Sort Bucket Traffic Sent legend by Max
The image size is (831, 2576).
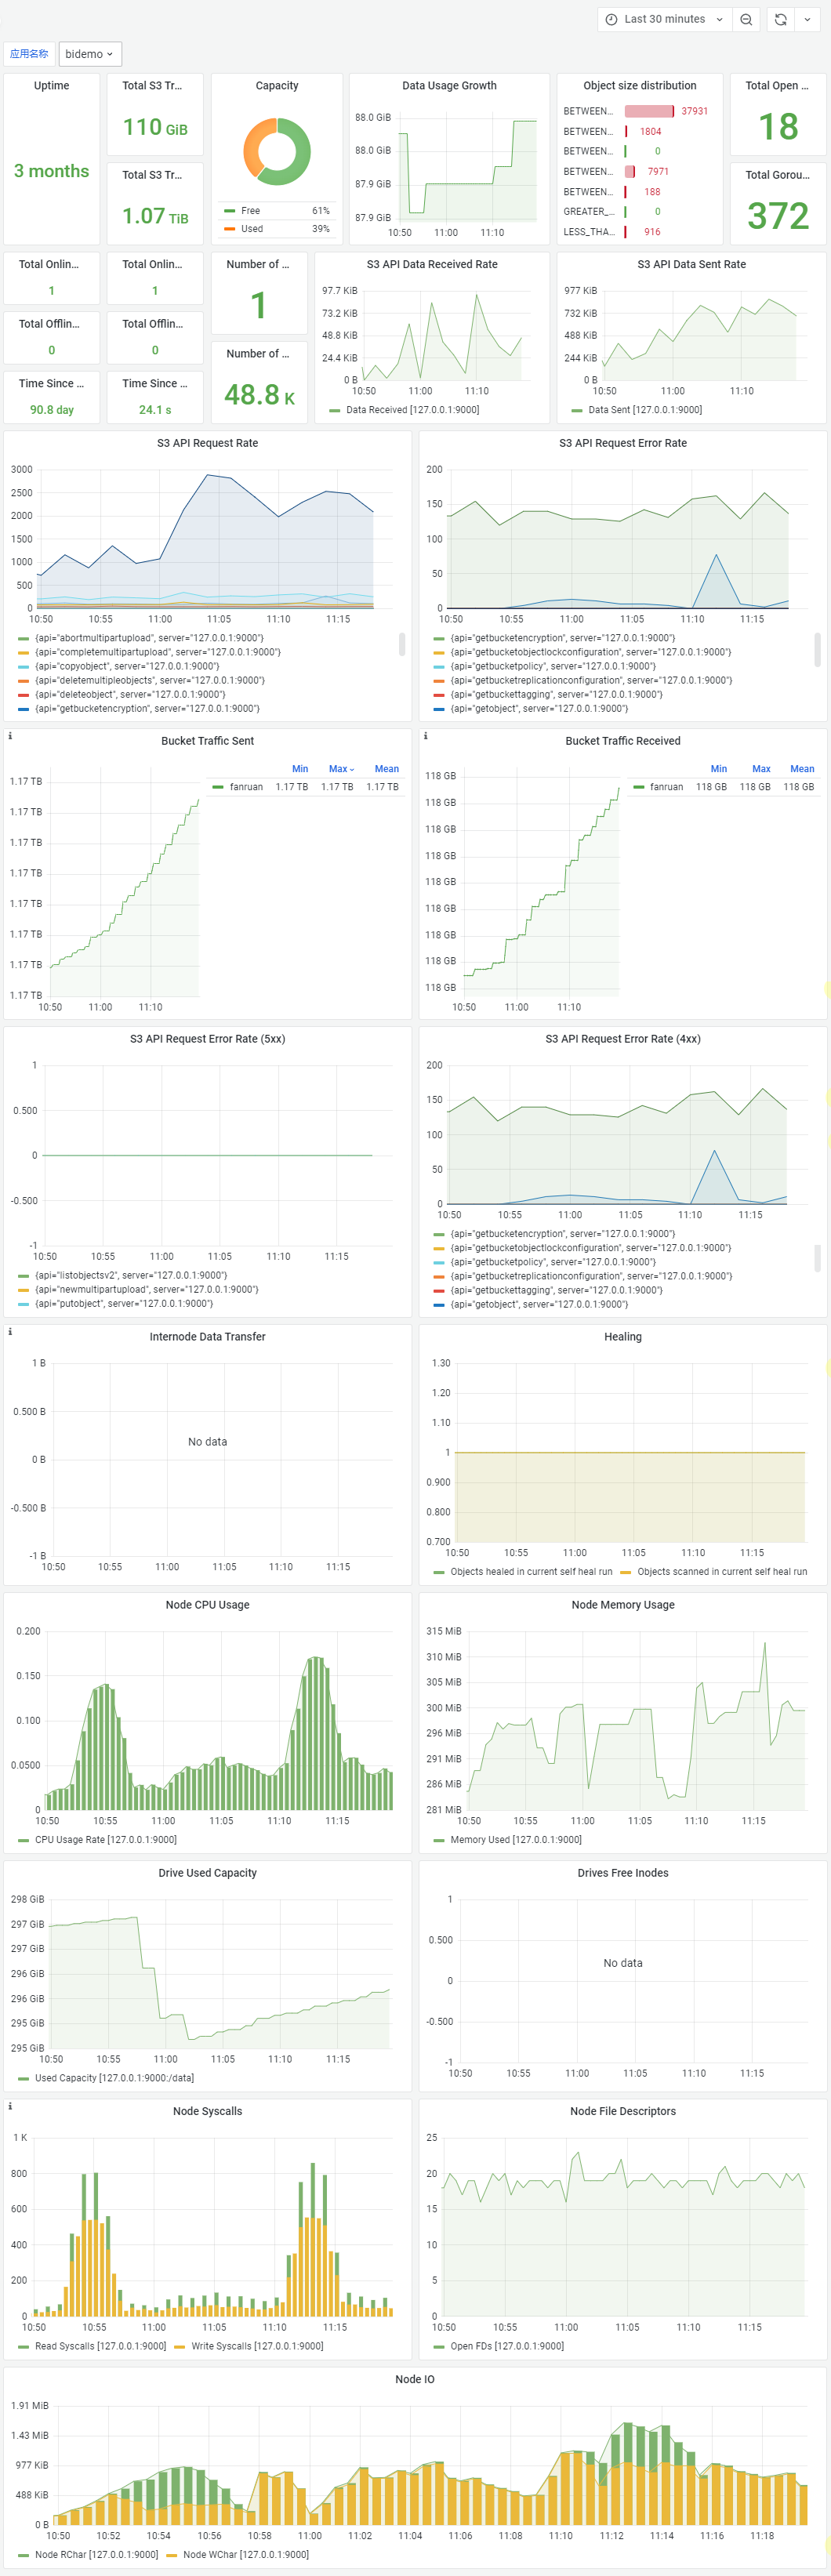pyautogui.click(x=340, y=769)
